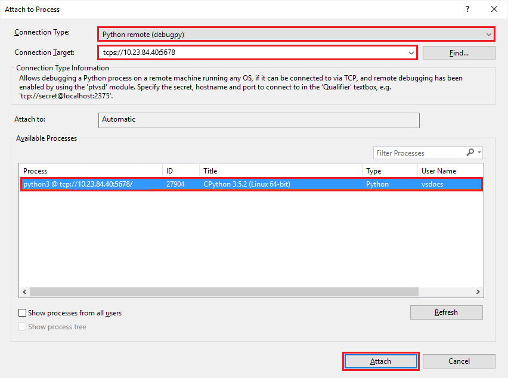This screenshot has height=378, width=508.
Task: Click the Find button
Action: [x=458, y=52]
